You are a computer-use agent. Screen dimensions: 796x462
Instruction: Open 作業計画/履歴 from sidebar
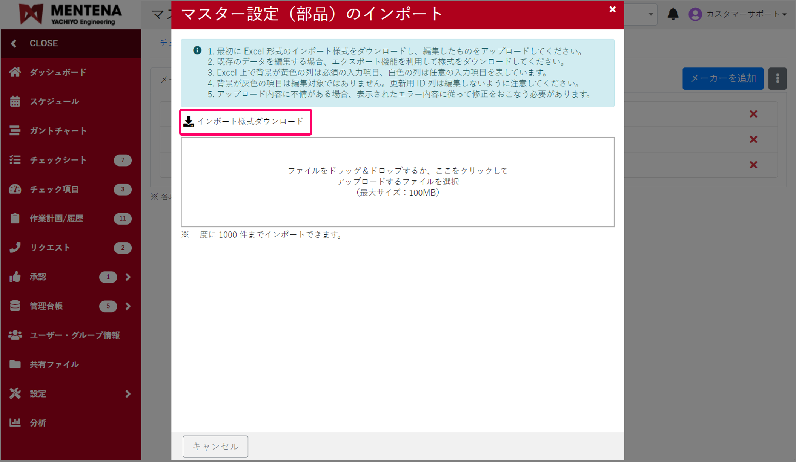click(57, 219)
